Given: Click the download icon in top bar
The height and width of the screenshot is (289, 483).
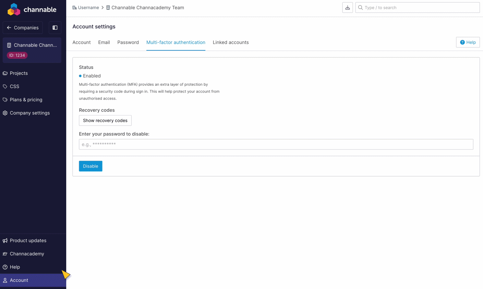Looking at the screenshot, I should click(347, 7).
